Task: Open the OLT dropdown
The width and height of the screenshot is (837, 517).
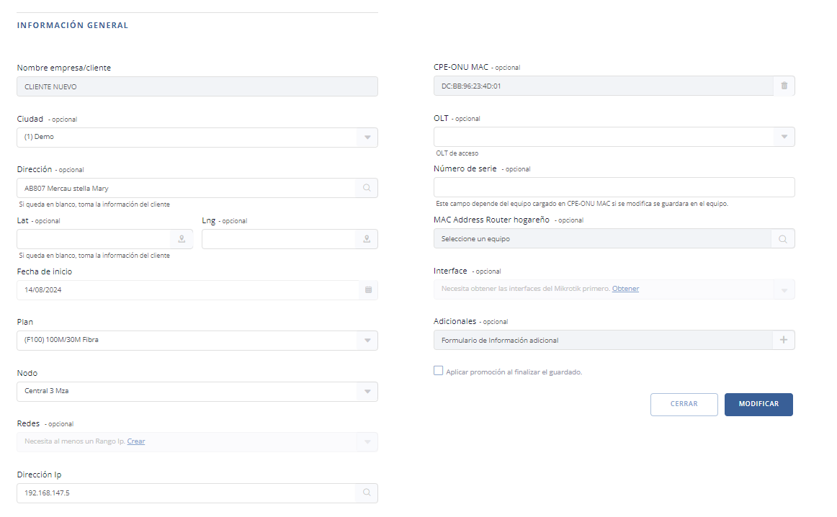Action: (784, 137)
